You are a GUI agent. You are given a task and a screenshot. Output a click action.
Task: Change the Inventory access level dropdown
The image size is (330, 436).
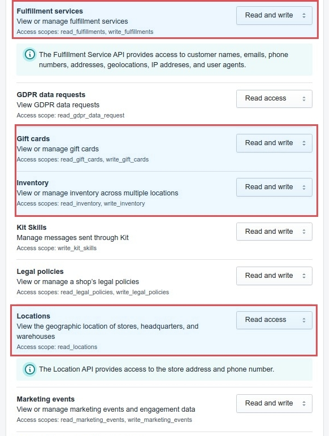pyautogui.click(x=274, y=187)
